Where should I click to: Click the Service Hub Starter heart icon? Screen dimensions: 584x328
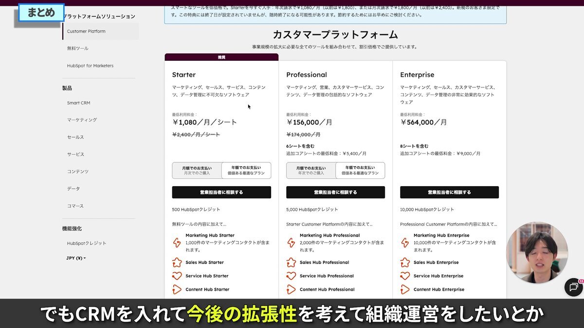click(x=177, y=276)
